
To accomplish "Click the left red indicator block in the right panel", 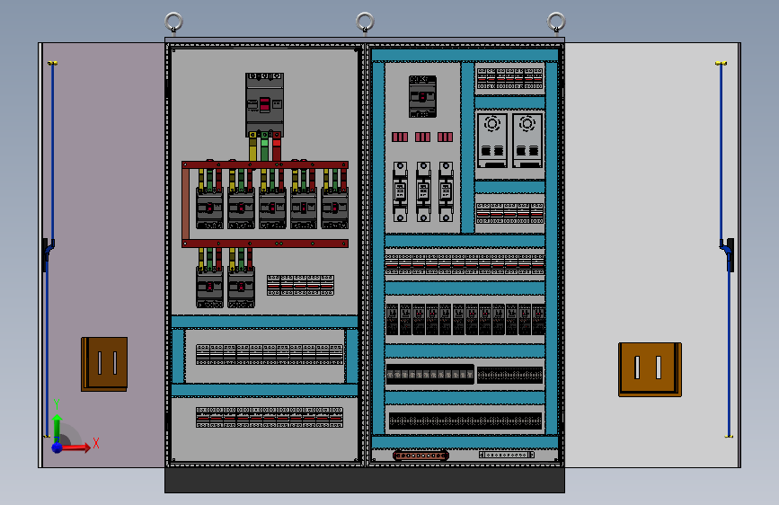I will [400, 137].
